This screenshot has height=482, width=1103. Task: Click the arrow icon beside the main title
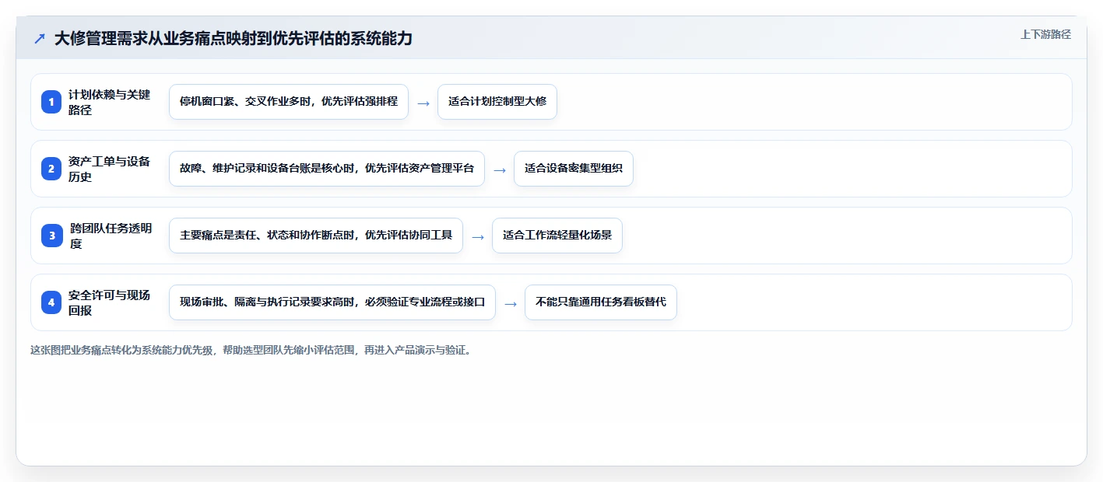click(x=40, y=39)
